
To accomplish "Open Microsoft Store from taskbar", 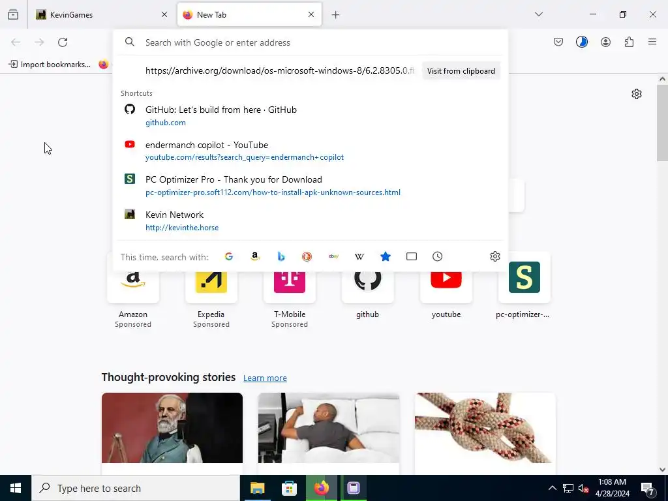I will pos(289,488).
